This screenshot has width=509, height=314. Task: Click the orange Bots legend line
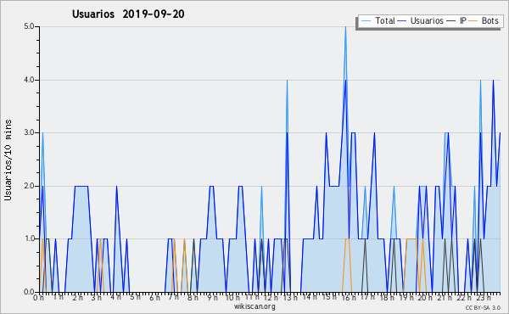click(x=473, y=21)
